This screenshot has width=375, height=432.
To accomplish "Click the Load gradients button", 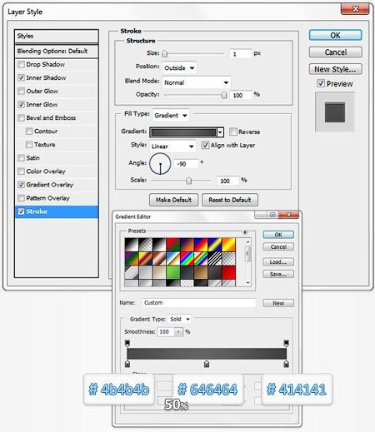I will (278, 261).
